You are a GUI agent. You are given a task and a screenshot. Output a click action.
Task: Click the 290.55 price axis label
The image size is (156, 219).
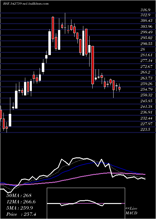pyautogui.click(x=146, y=43)
